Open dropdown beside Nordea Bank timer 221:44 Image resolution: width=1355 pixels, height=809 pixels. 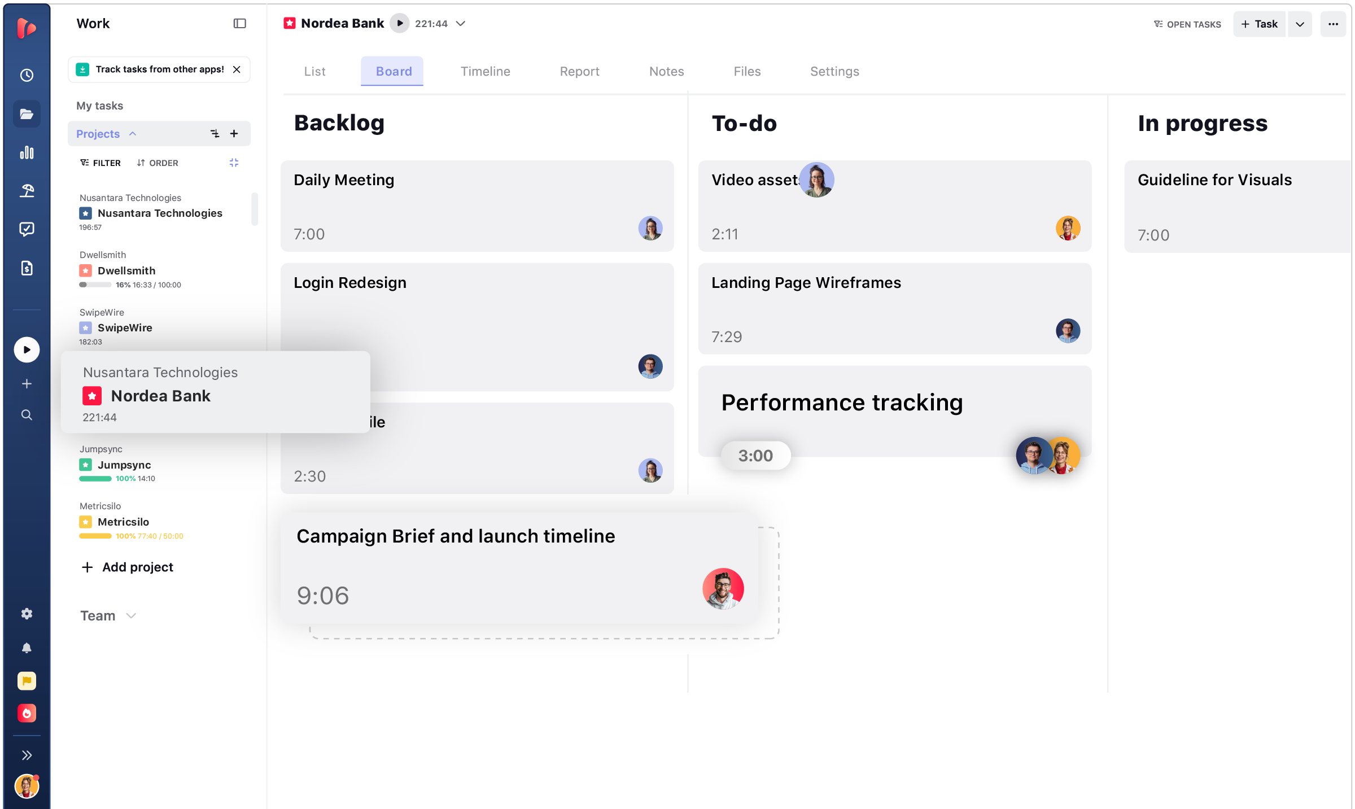point(461,24)
